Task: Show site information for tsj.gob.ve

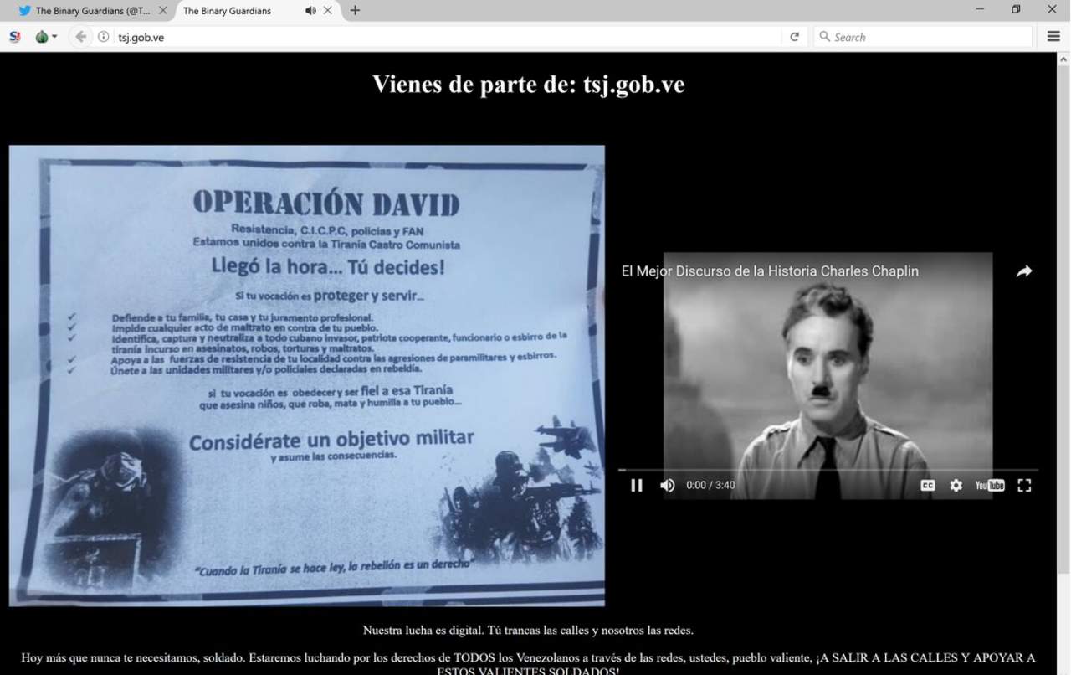Action: coord(104,37)
